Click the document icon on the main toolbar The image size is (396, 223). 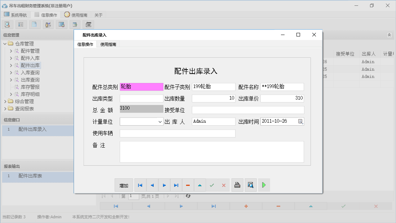34,25
